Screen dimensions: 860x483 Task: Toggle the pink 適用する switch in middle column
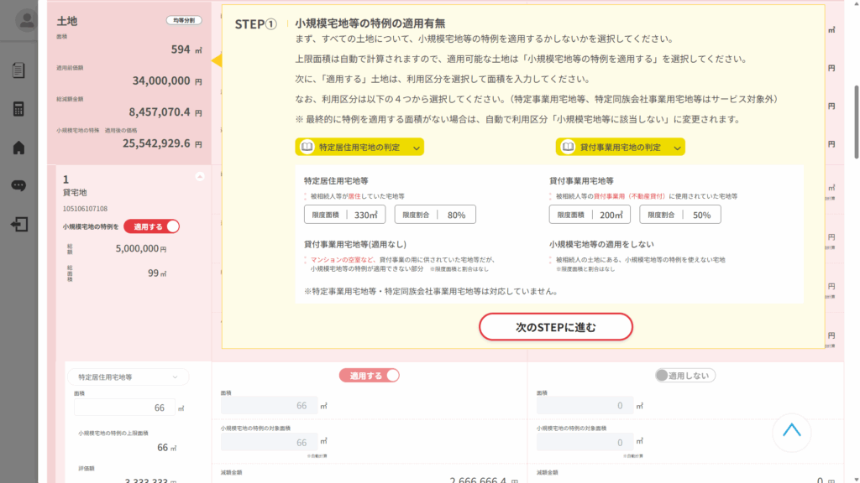[x=369, y=376]
